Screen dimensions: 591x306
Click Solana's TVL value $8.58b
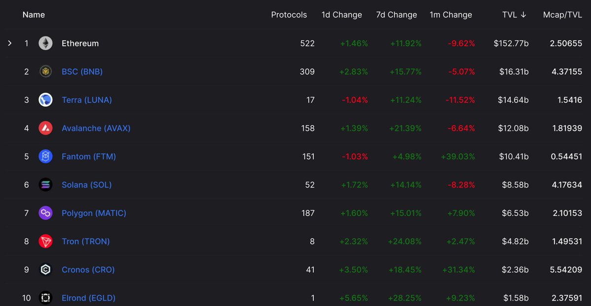(x=516, y=185)
